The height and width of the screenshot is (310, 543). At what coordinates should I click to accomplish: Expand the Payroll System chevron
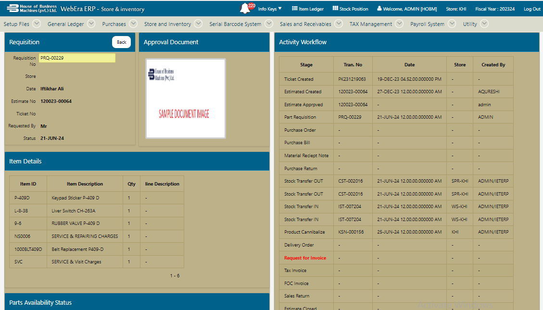pos(452,24)
